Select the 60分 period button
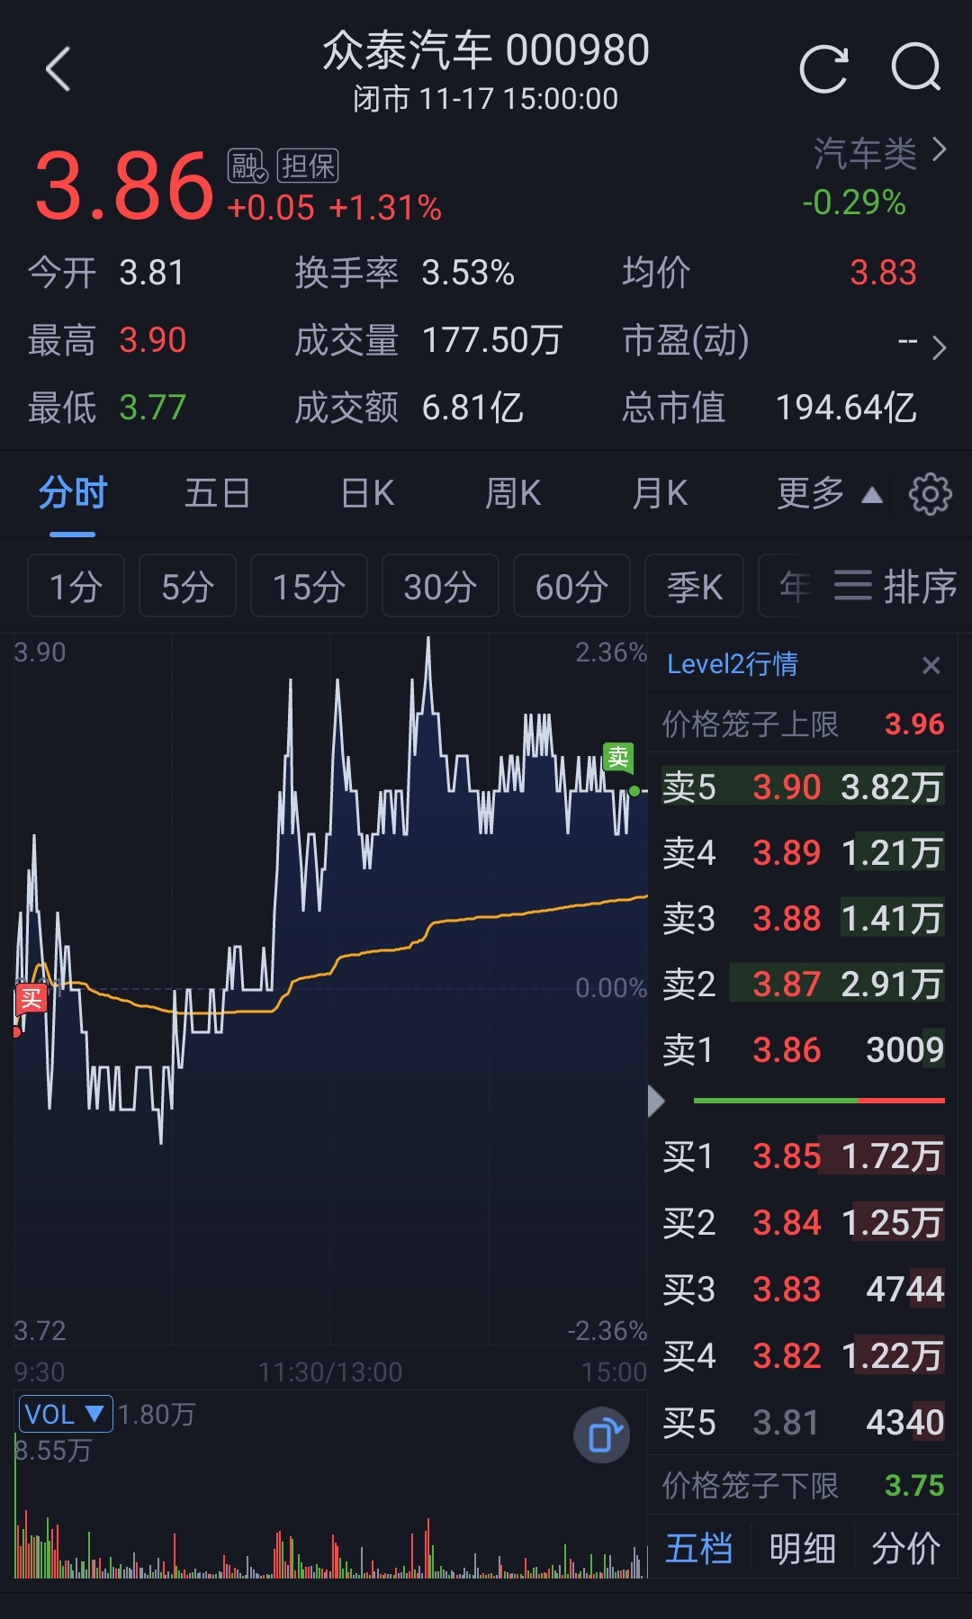 [571, 586]
